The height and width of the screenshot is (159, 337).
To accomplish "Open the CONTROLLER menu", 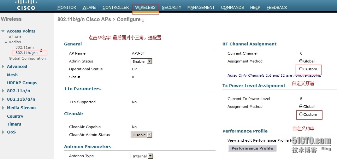I will [115, 8].
